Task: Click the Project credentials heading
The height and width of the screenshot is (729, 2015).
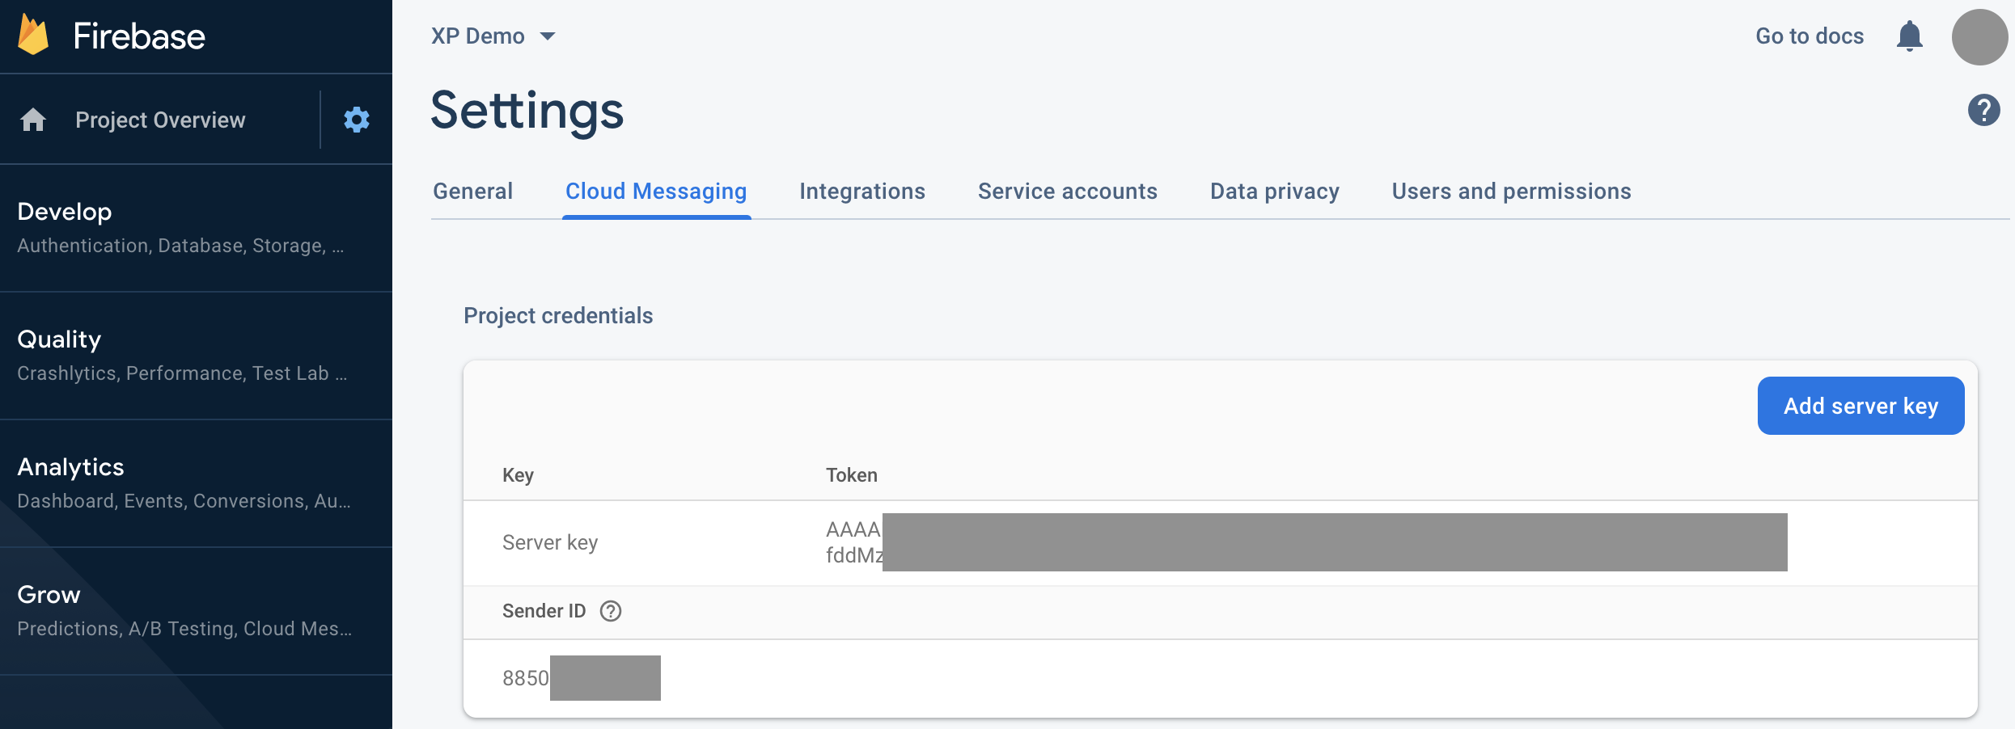Action: click(558, 316)
